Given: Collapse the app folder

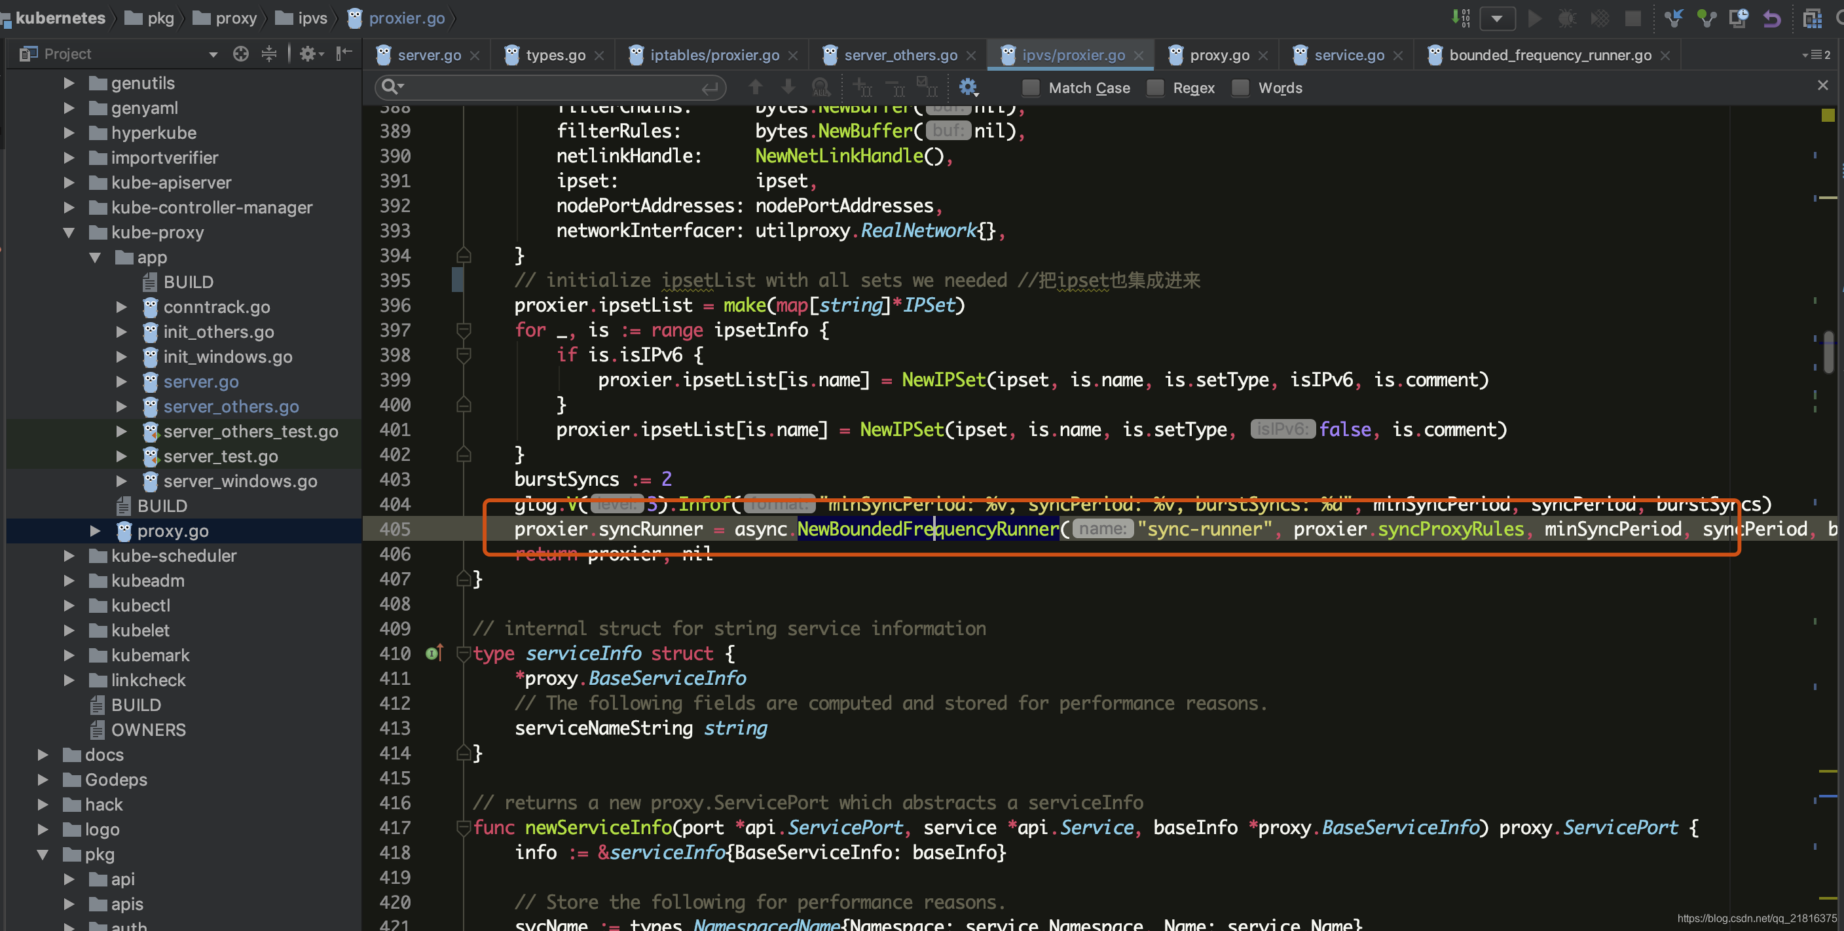Looking at the screenshot, I should pyautogui.click(x=95, y=257).
